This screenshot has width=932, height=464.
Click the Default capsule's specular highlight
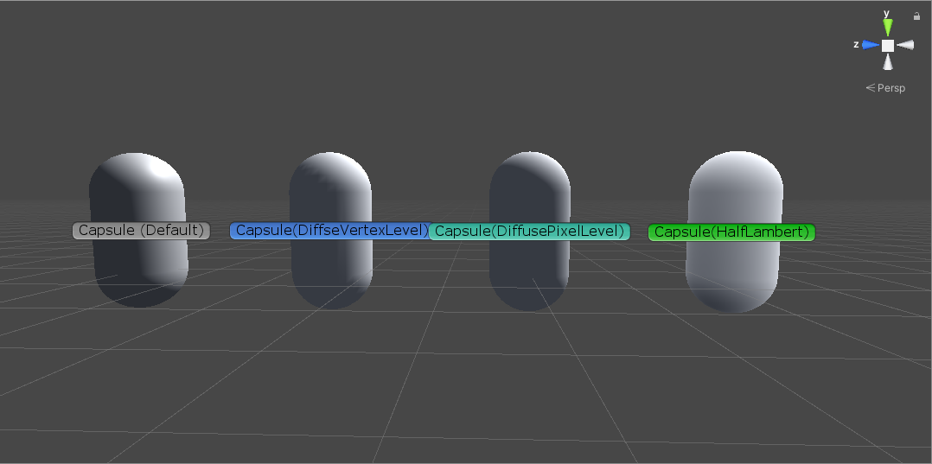(x=159, y=170)
